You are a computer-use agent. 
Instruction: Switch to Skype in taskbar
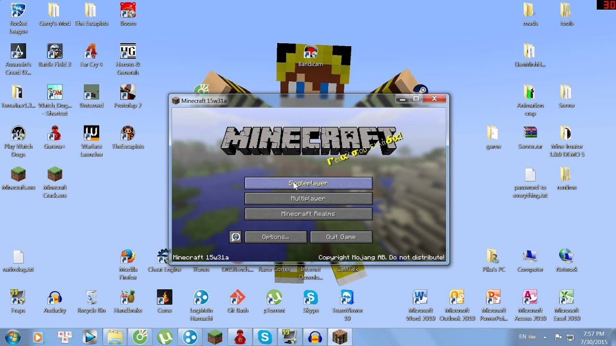pyautogui.click(x=265, y=337)
